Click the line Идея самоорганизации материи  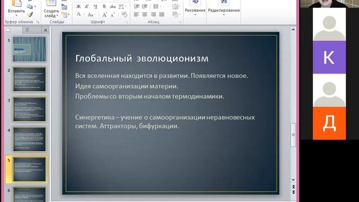click(127, 86)
